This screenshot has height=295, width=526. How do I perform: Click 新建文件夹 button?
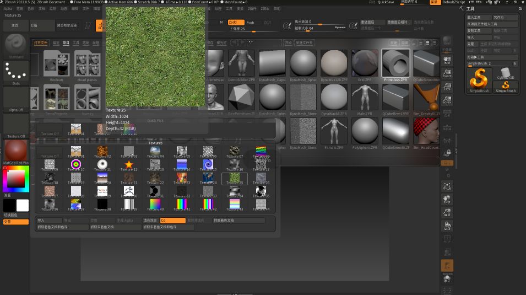tap(304, 42)
